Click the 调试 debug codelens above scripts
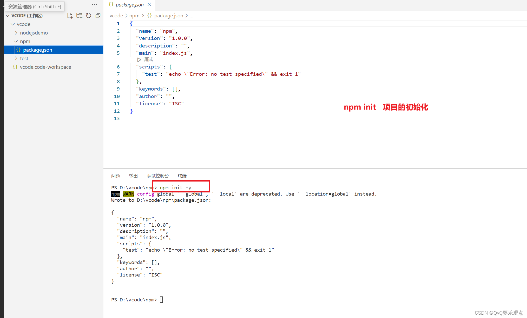 tap(145, 60)
